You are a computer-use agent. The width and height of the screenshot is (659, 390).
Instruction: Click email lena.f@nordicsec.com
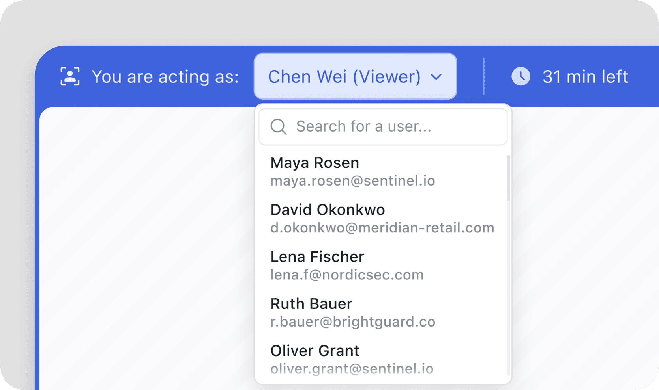[x=347, y=275]
